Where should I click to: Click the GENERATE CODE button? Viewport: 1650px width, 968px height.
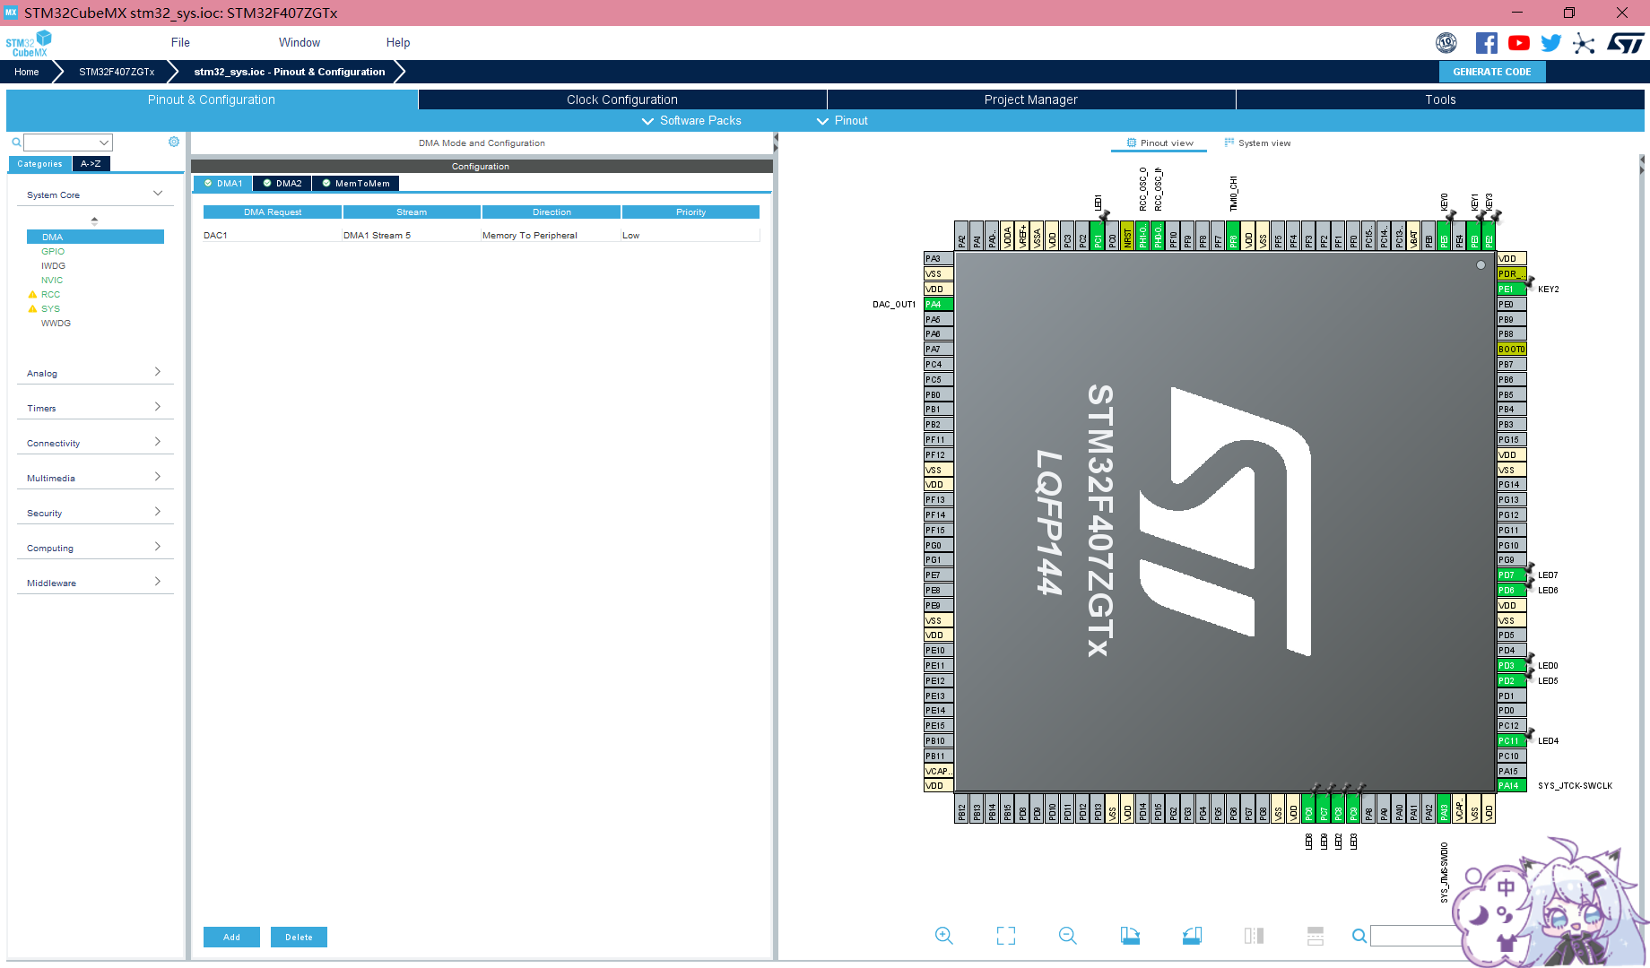(x=1492, y=72)
